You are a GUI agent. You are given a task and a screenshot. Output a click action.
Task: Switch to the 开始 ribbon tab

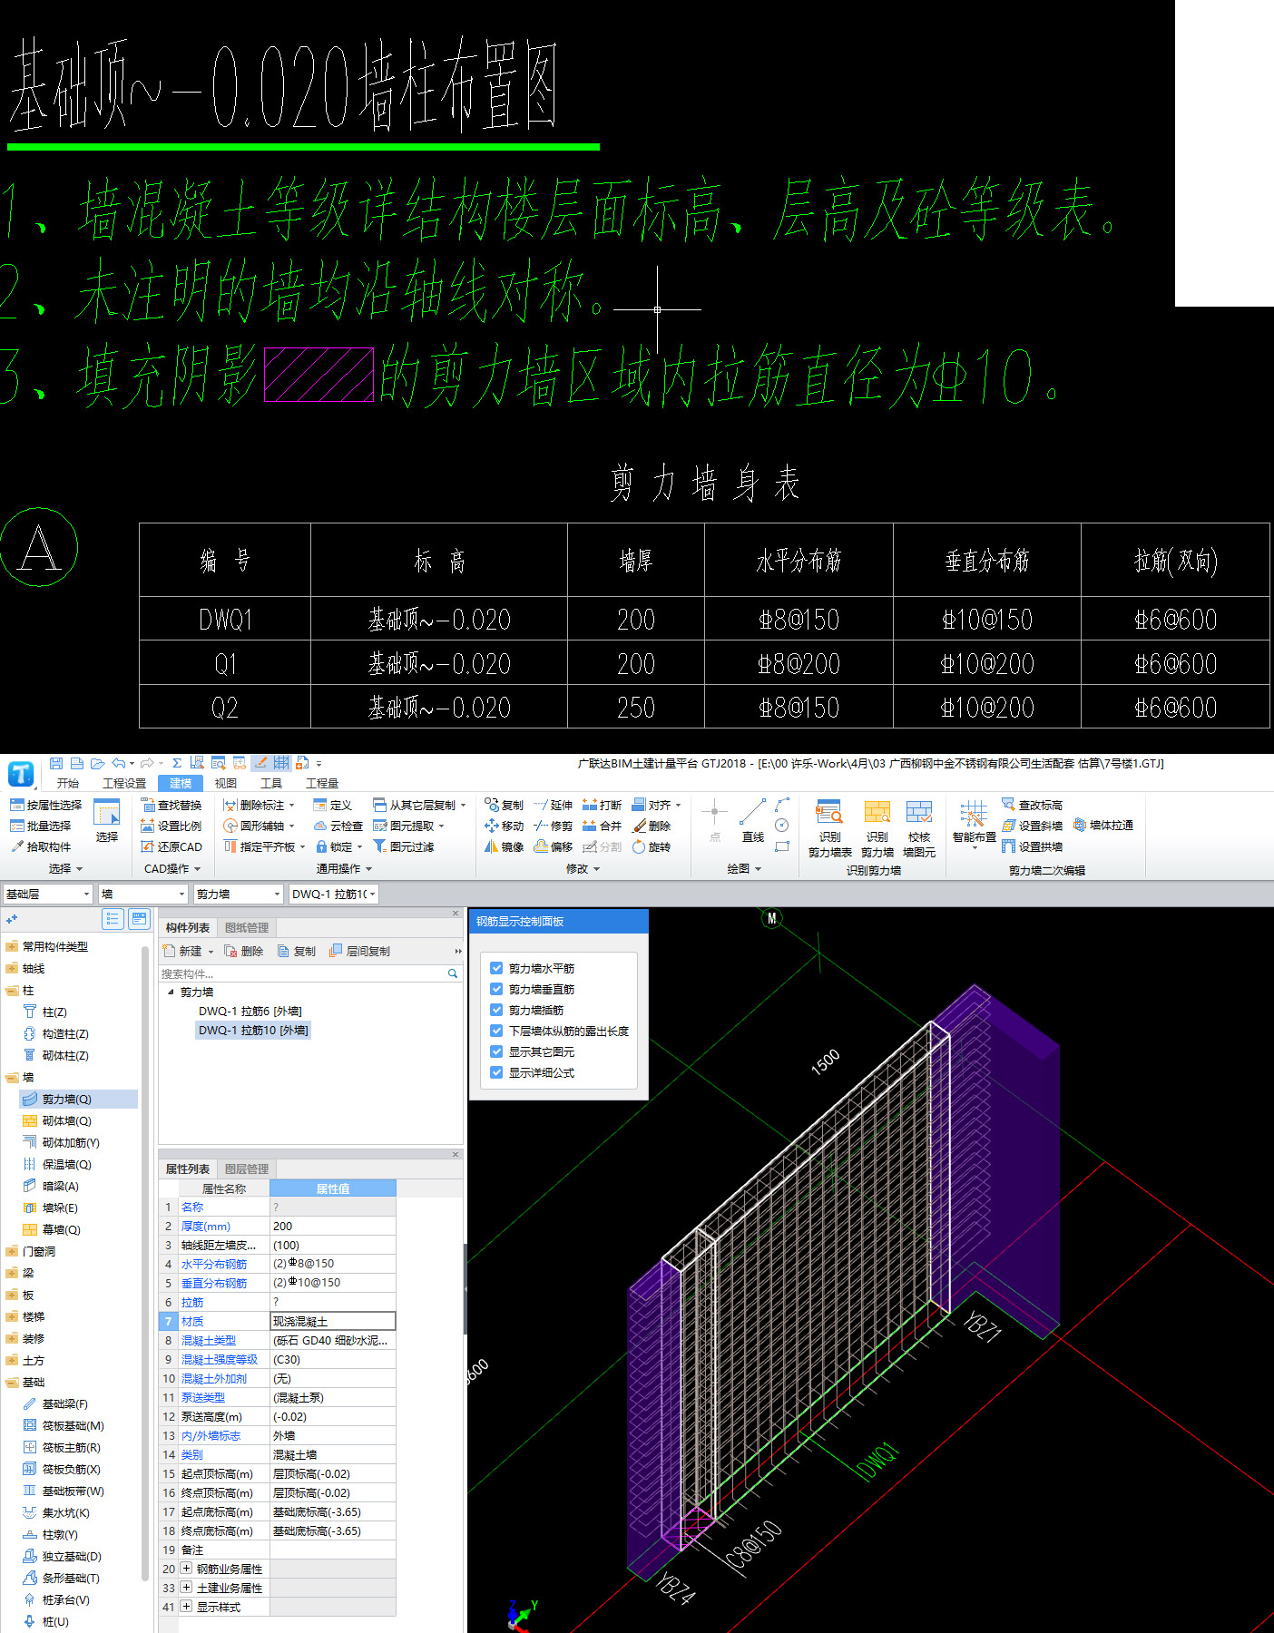click(x=68, y=783)
